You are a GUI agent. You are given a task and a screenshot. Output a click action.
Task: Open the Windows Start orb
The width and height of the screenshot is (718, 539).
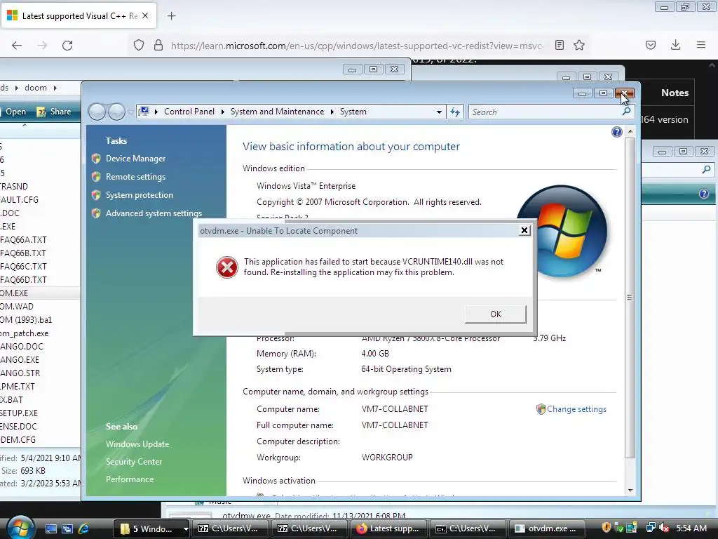[19, 528]
